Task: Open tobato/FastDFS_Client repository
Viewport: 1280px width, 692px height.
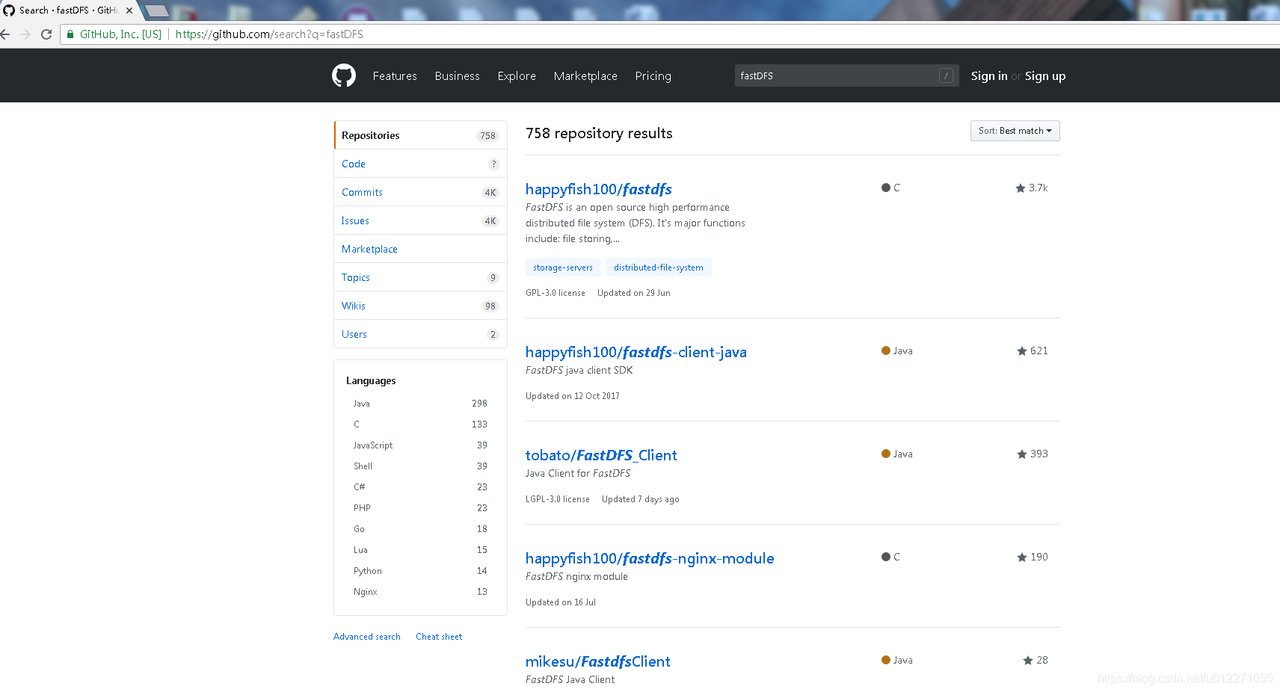Action: click(x=601, y=455)
